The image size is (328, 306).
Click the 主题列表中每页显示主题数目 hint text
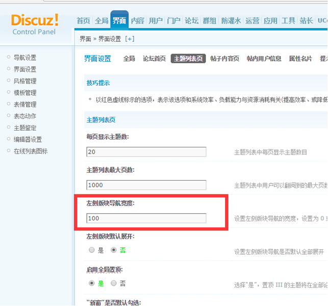pyautogui.click(x=270, y=152)
